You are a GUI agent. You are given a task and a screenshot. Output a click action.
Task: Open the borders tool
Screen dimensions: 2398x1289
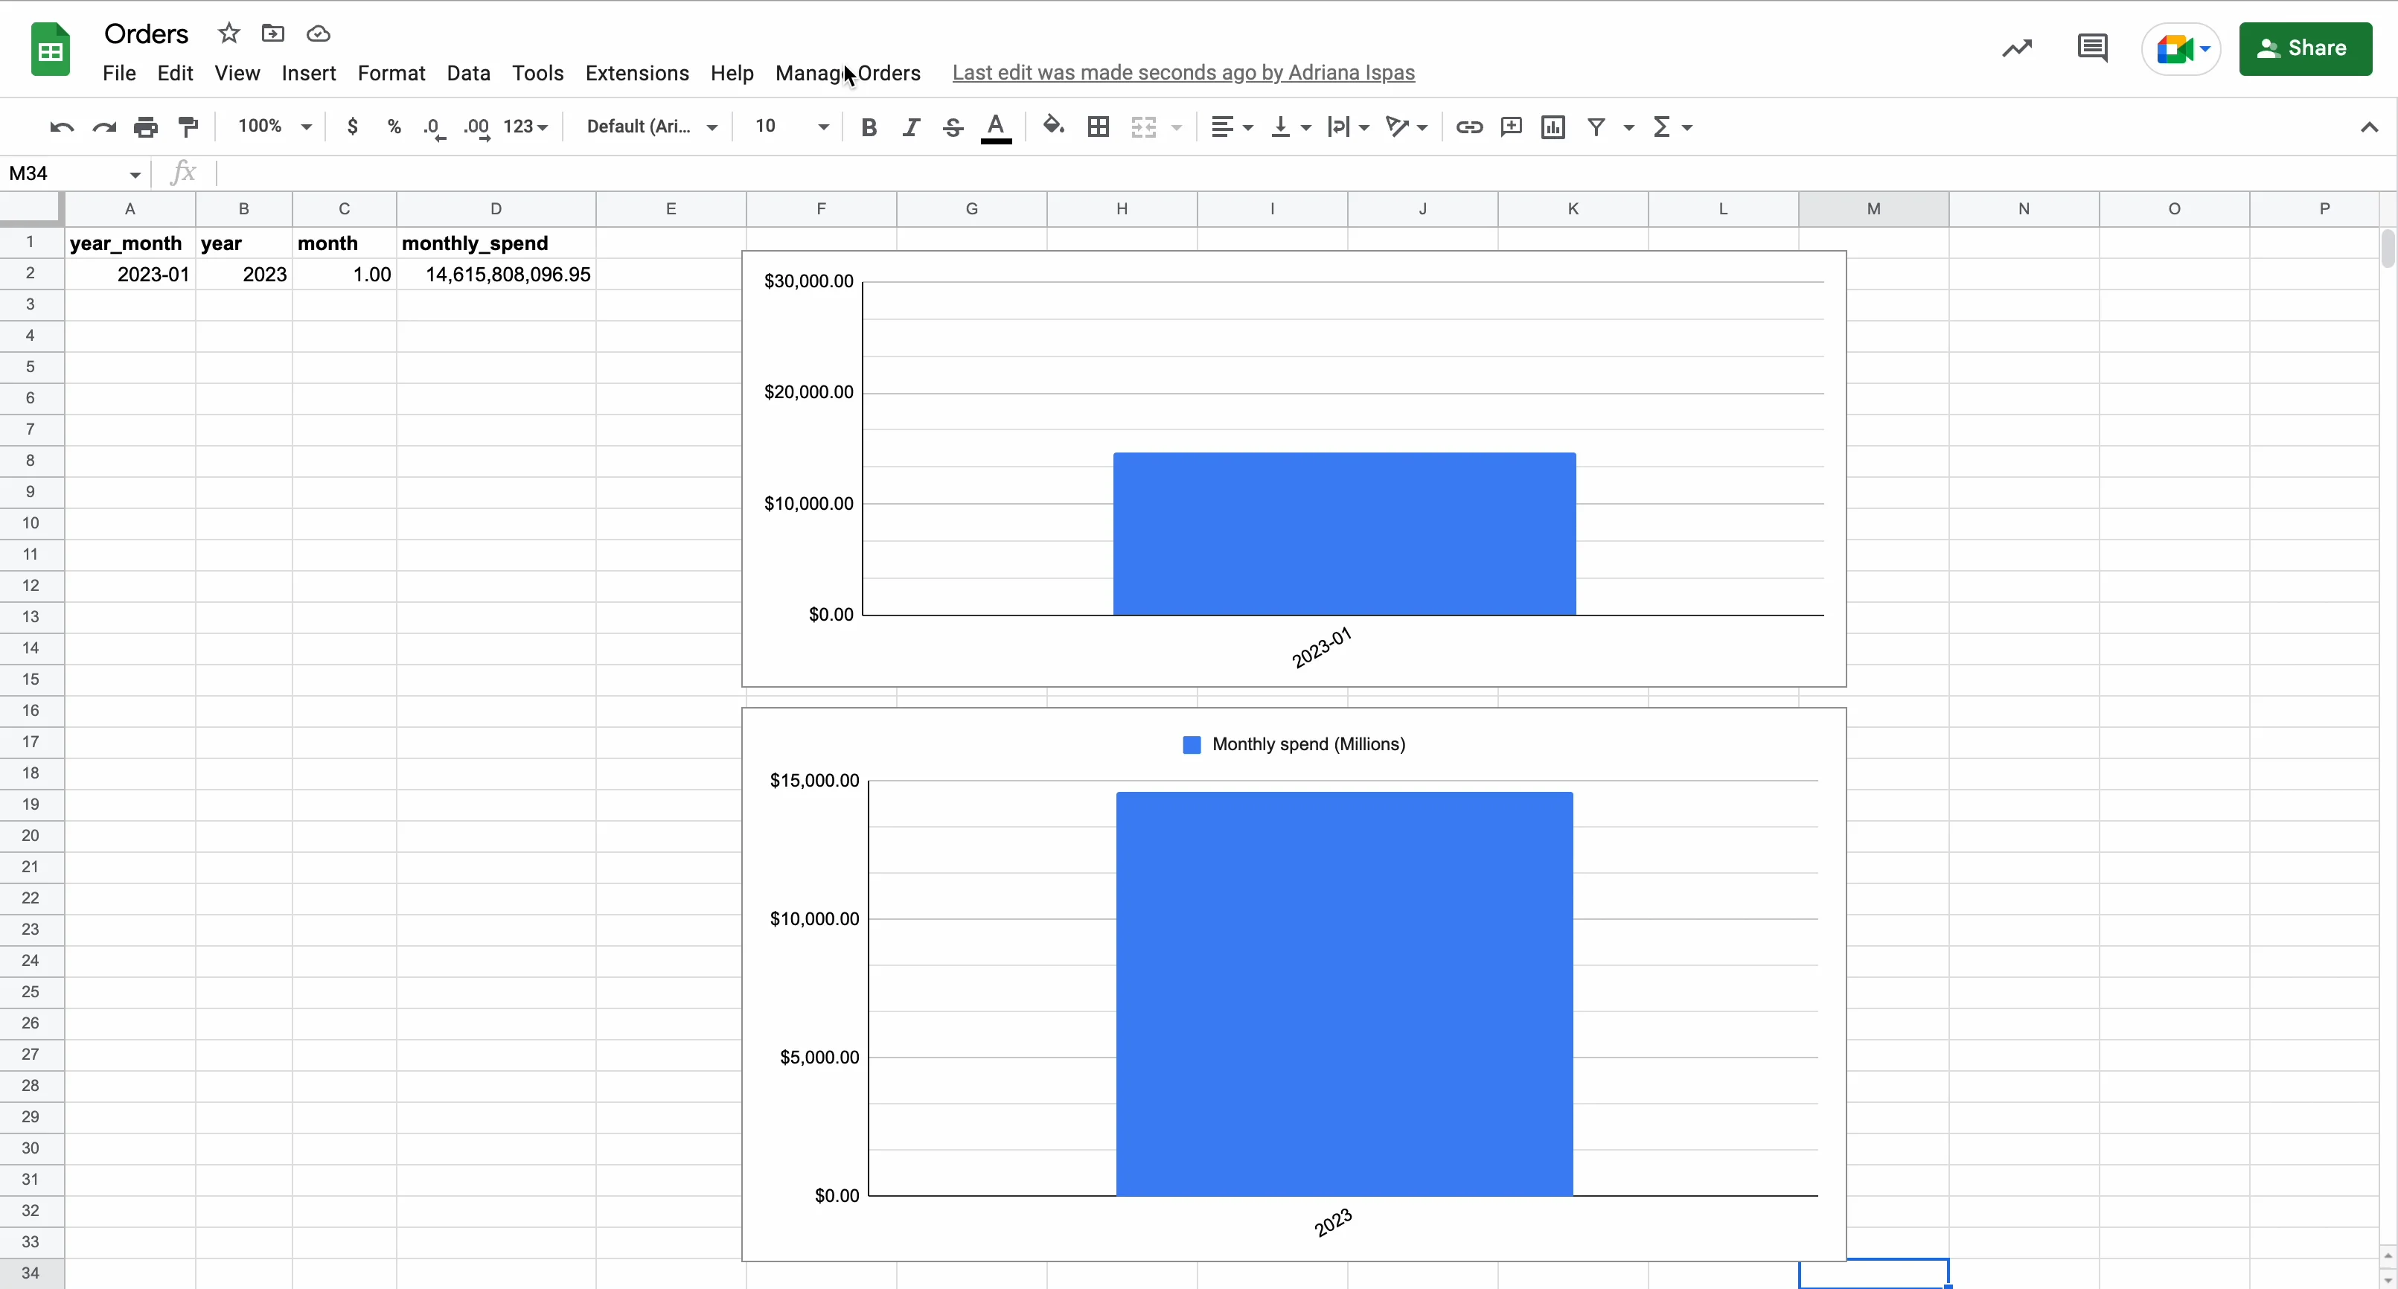point(1099,127)
